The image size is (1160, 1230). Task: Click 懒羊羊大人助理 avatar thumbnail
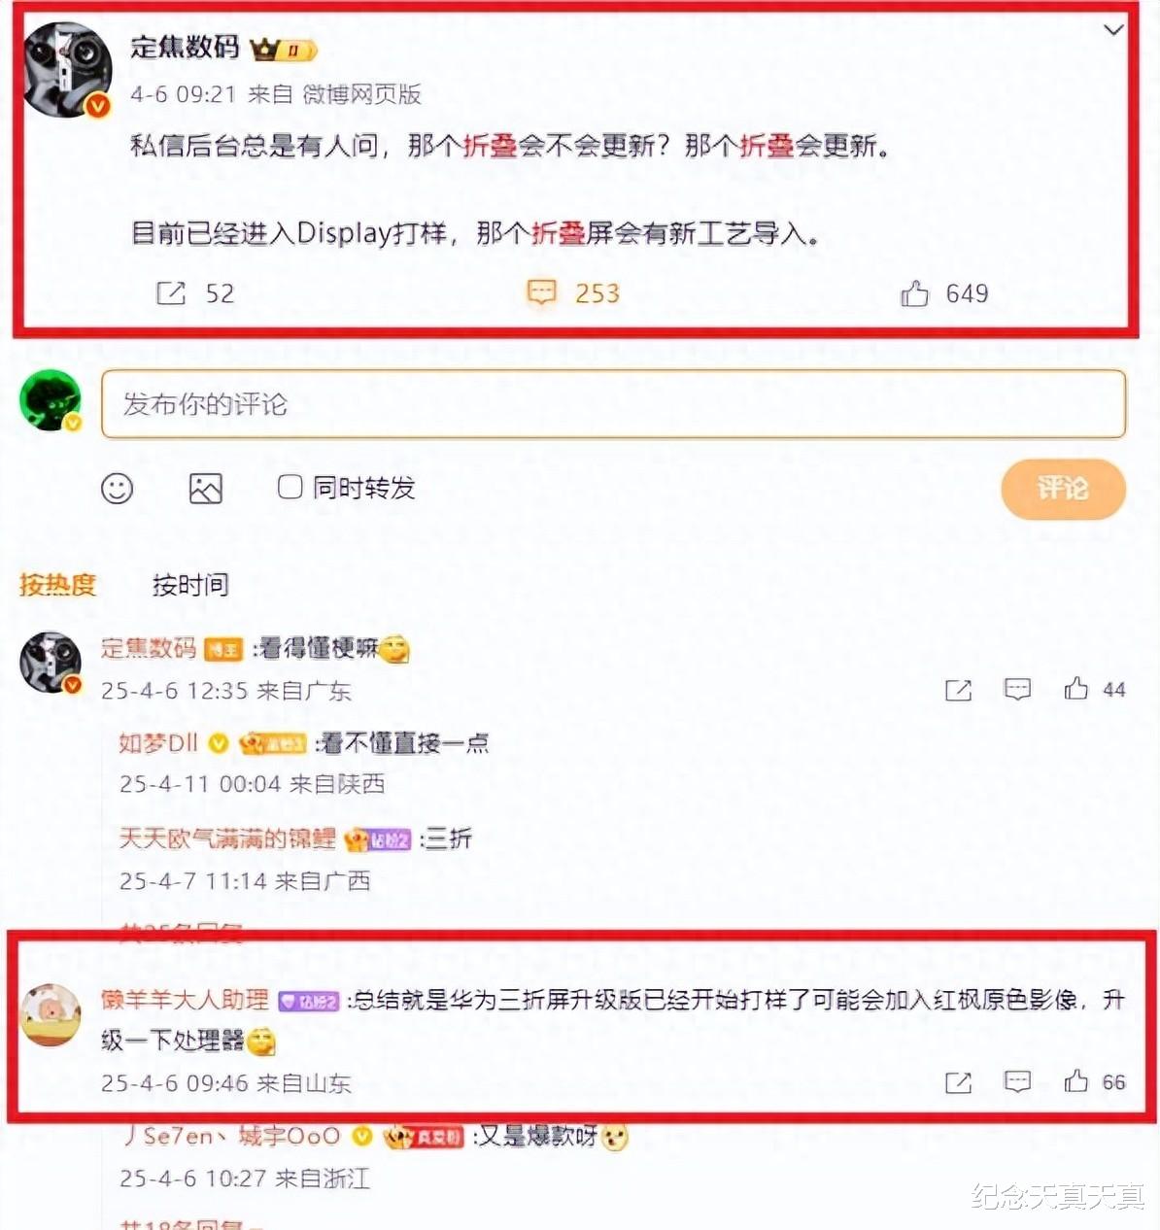[x=51, y=1015]
